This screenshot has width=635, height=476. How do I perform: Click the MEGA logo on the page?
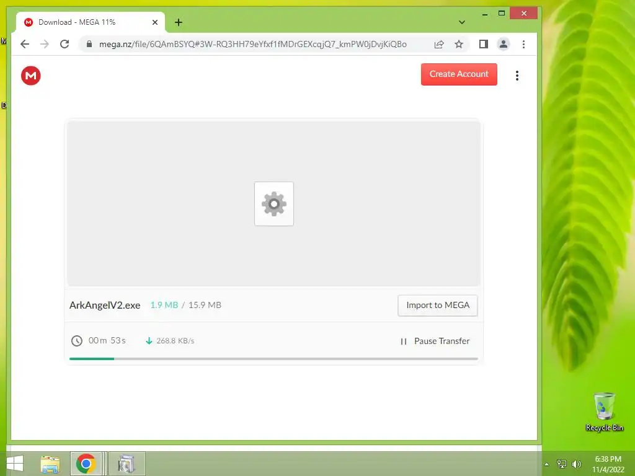[x=31, y=76]
